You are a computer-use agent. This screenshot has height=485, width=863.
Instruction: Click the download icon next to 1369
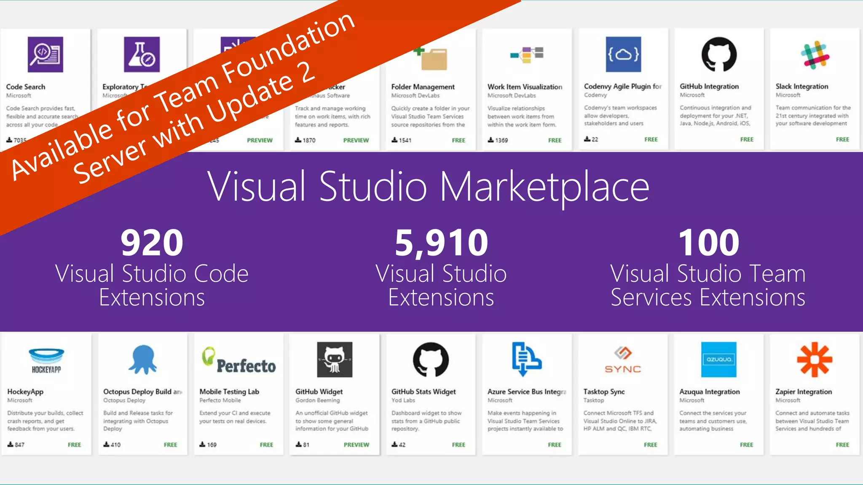point(491,140)
